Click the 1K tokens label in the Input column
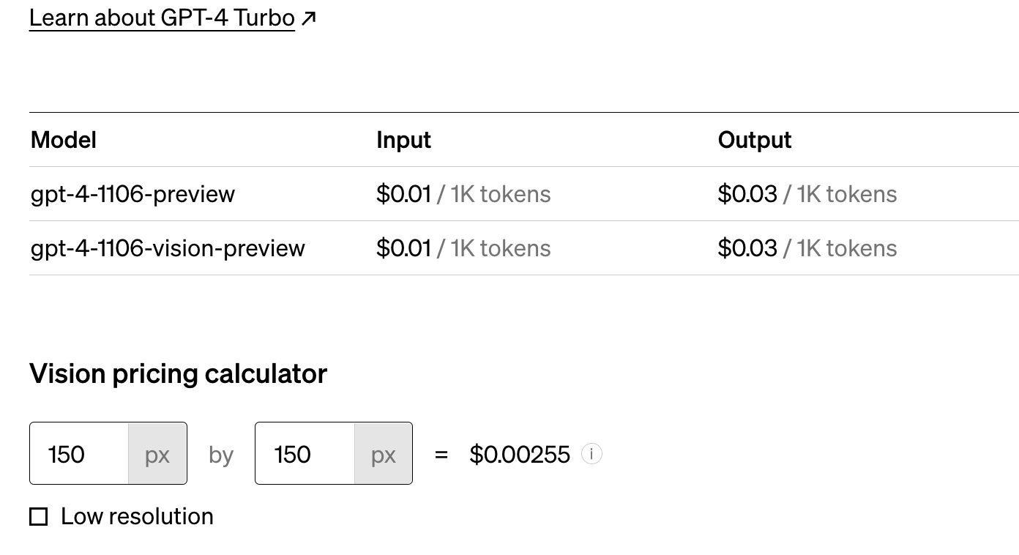 501,193
